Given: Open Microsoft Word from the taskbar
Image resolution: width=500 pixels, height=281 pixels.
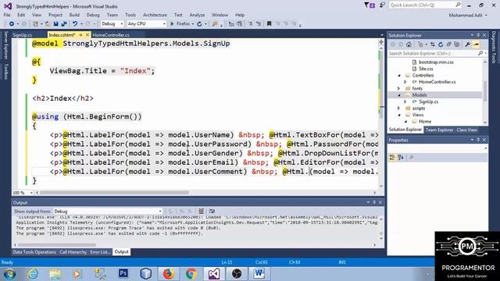Looking at the screenshot, I should pos(259,274).
